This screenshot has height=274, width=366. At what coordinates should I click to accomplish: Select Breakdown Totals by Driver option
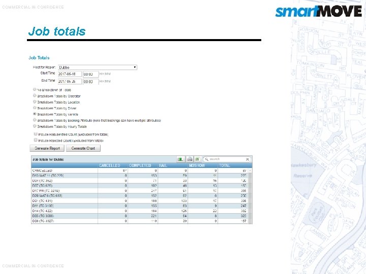[35, 108]
